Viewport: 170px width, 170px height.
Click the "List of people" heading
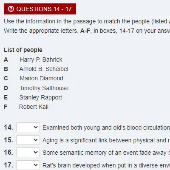[x=23, y=50]
